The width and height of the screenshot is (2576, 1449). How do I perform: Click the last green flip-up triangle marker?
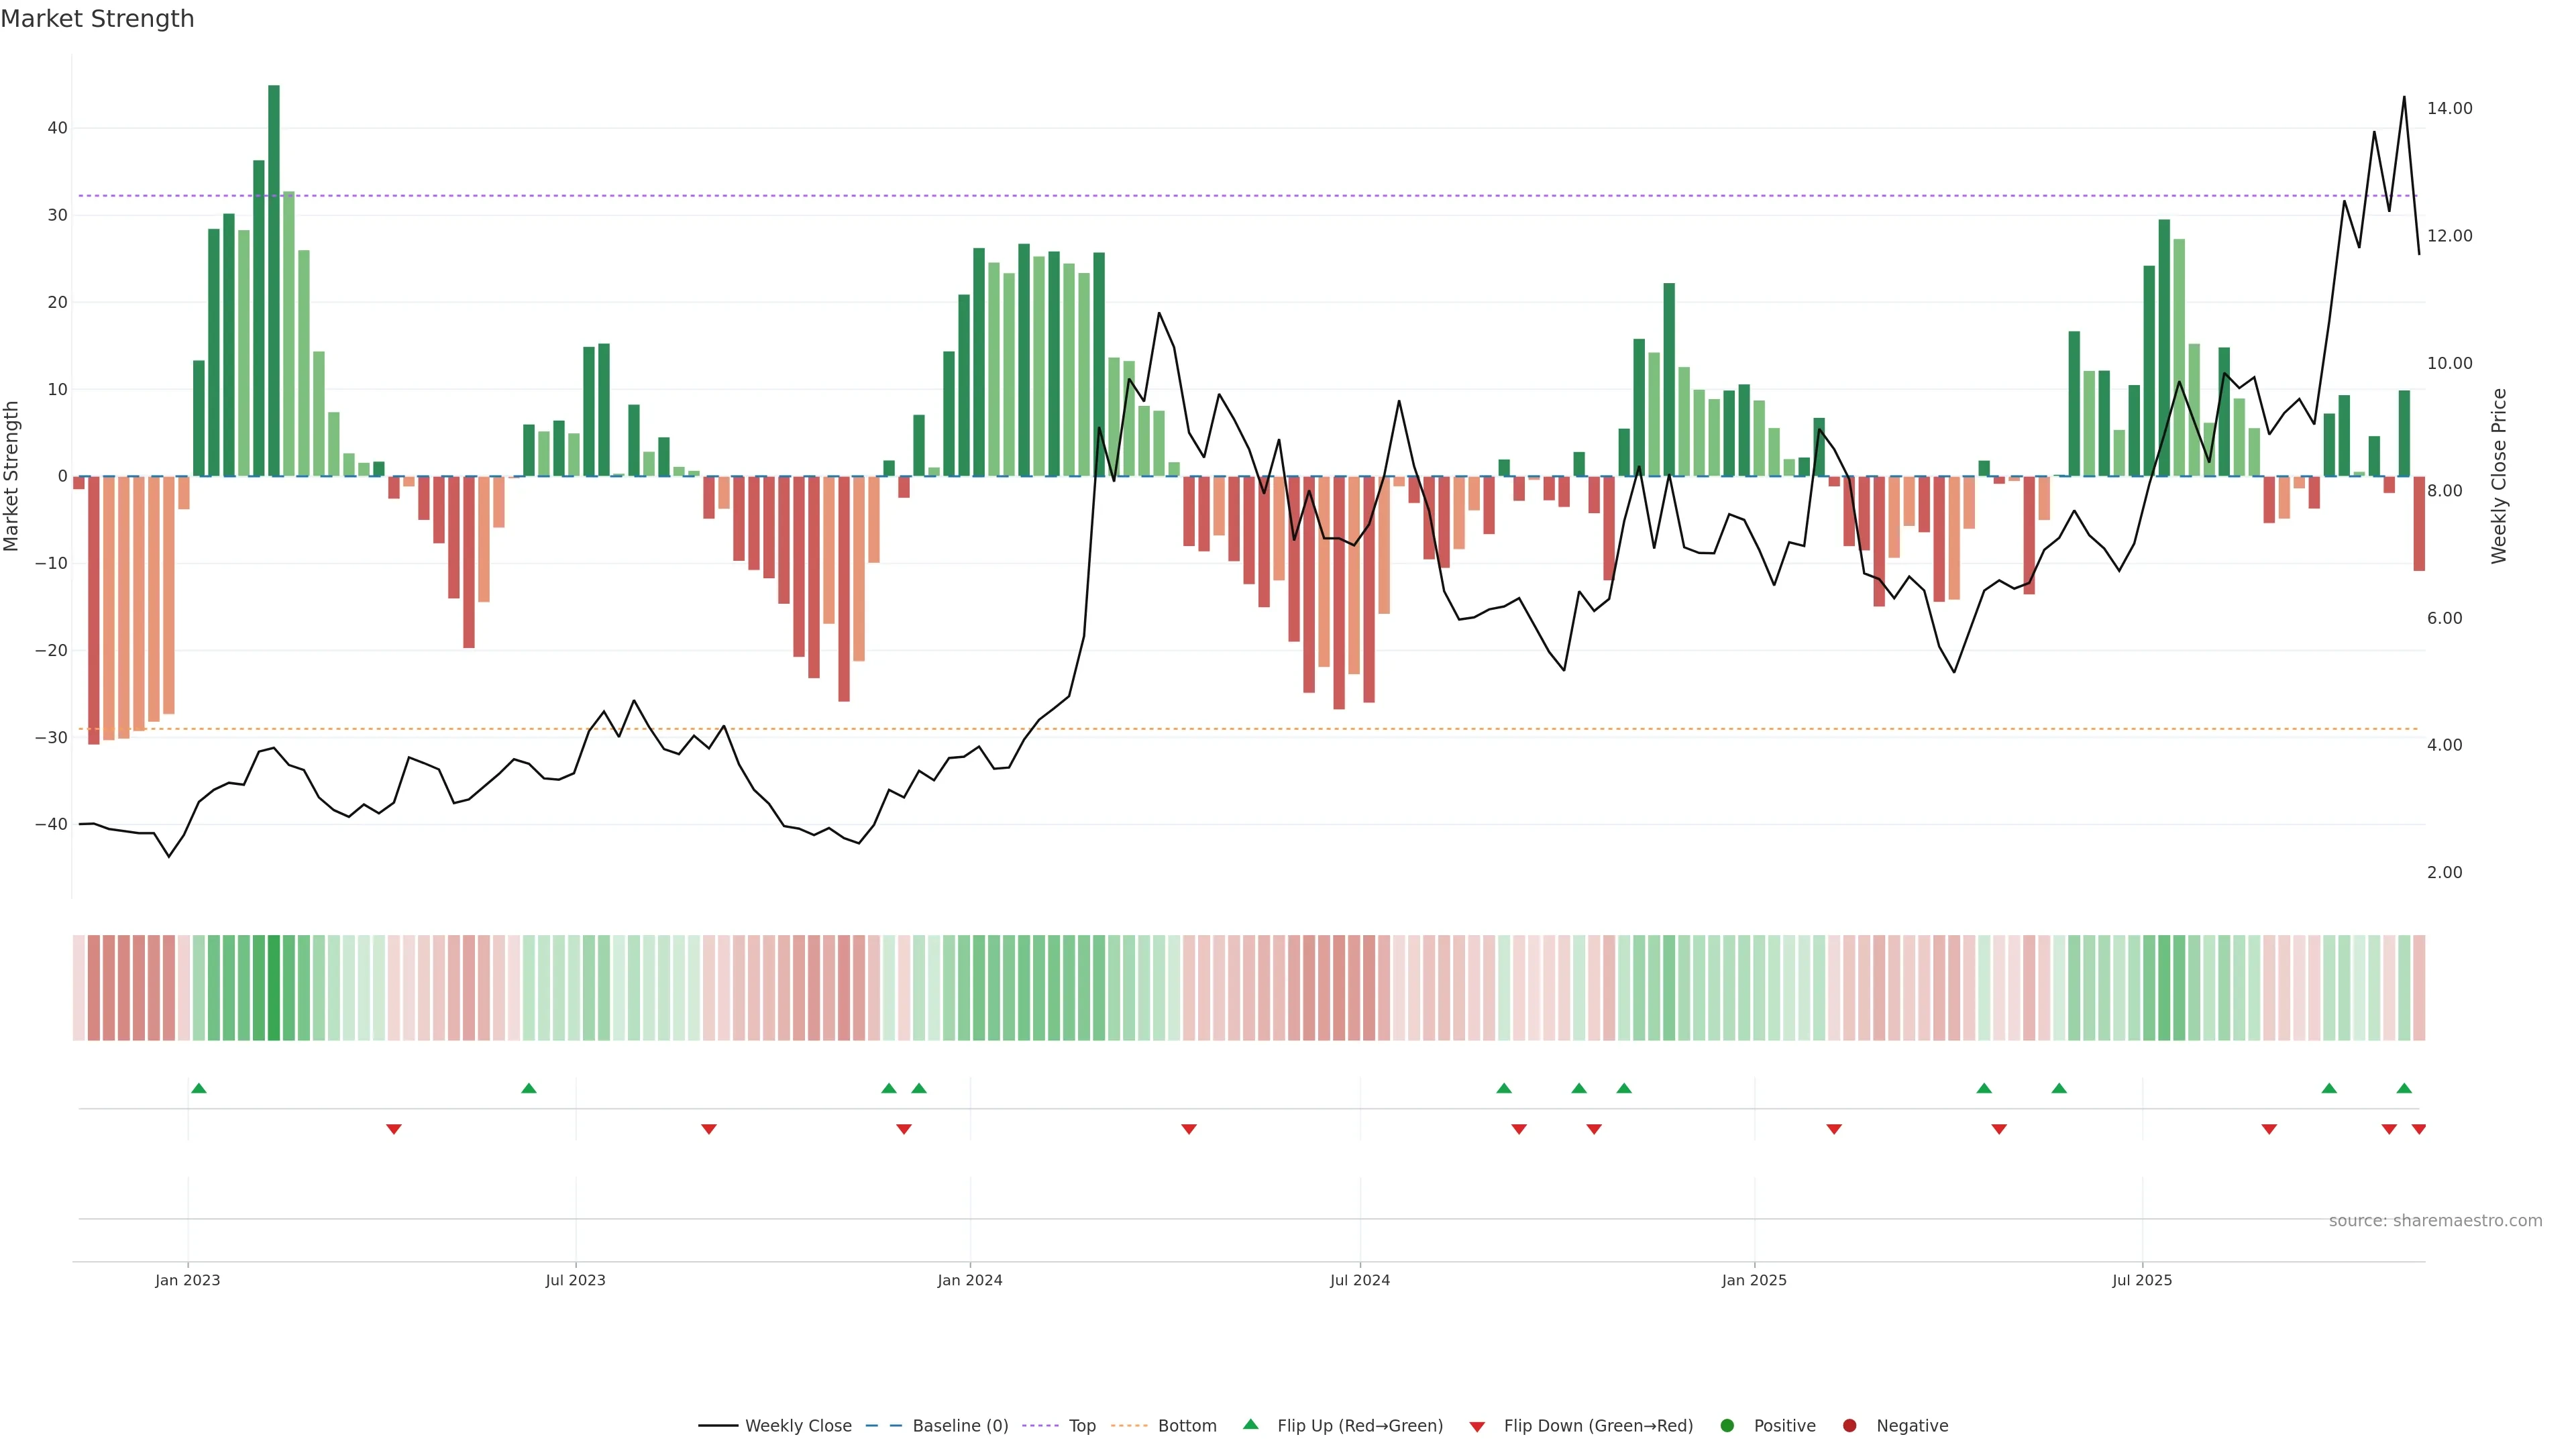2404,1088
